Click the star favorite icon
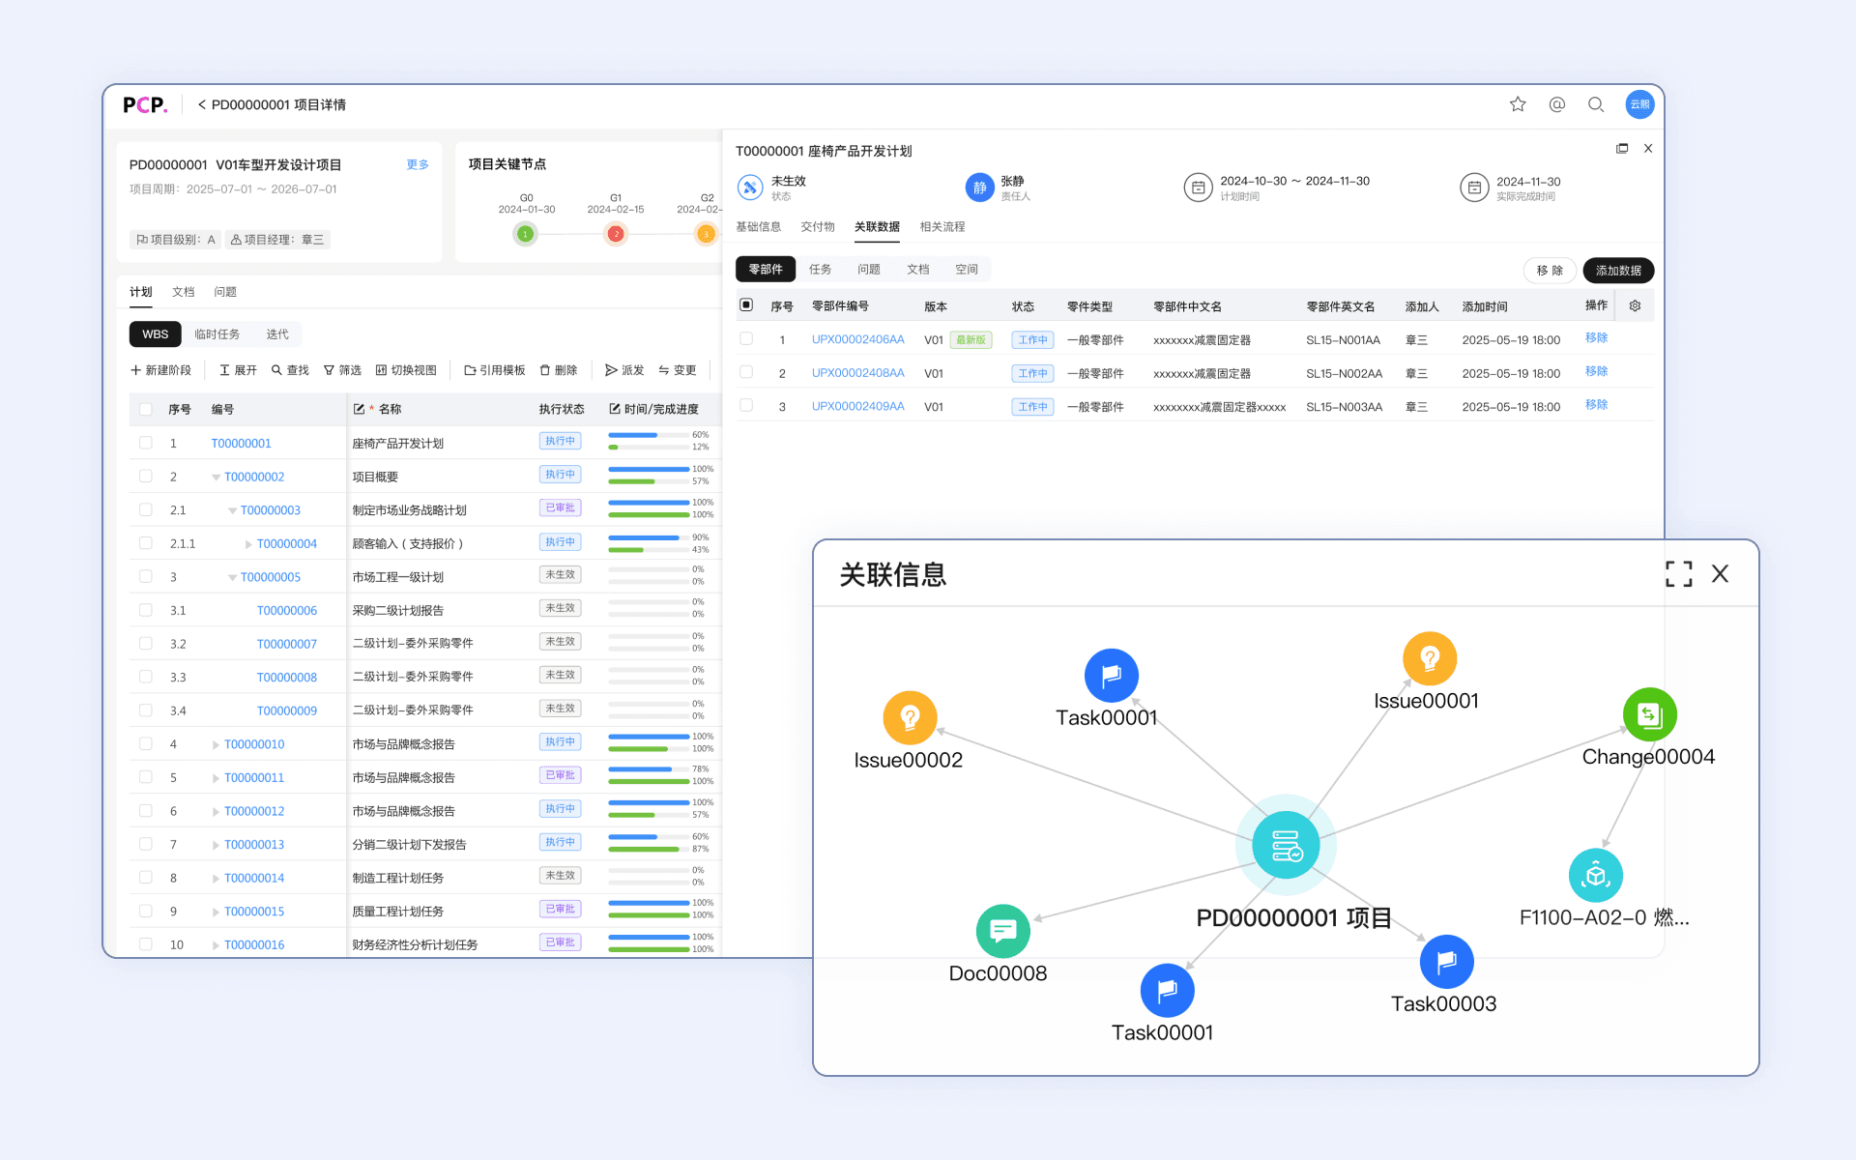Screen dimensions: 1856x1160 1518,104
